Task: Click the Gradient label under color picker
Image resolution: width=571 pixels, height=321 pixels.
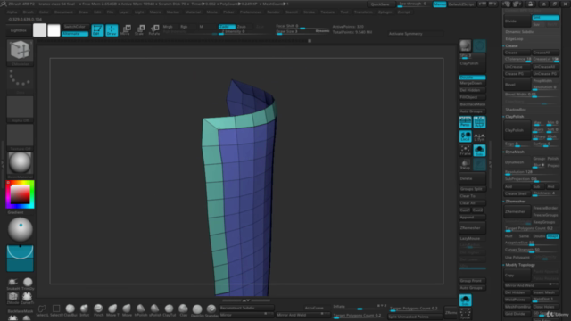Action: coord(15,212)
